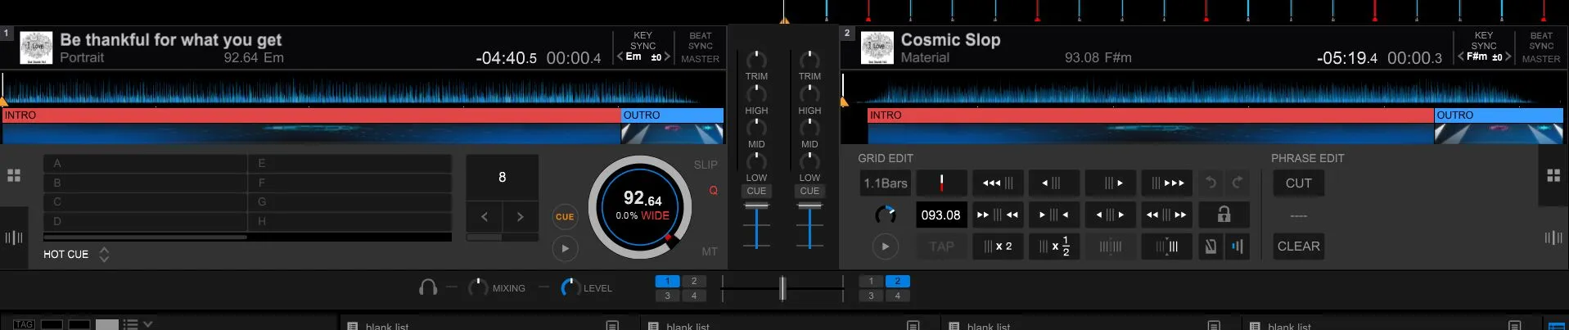Enable Quantize Q on deck 1
The image size is (1569, 330).
click(x=713, y=190)
